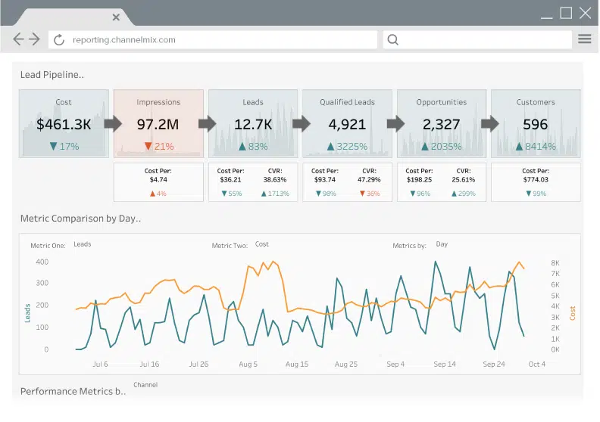This screenshot has width=600, height=422.
Task: Click inside the browser search field
Action: 477,40
